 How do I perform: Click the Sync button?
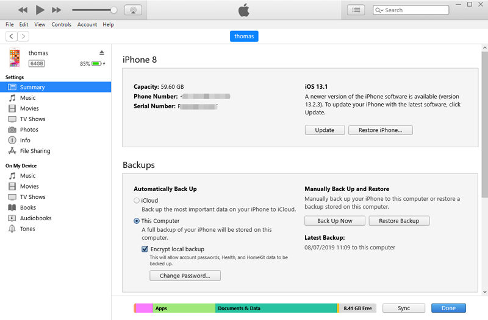404,308
